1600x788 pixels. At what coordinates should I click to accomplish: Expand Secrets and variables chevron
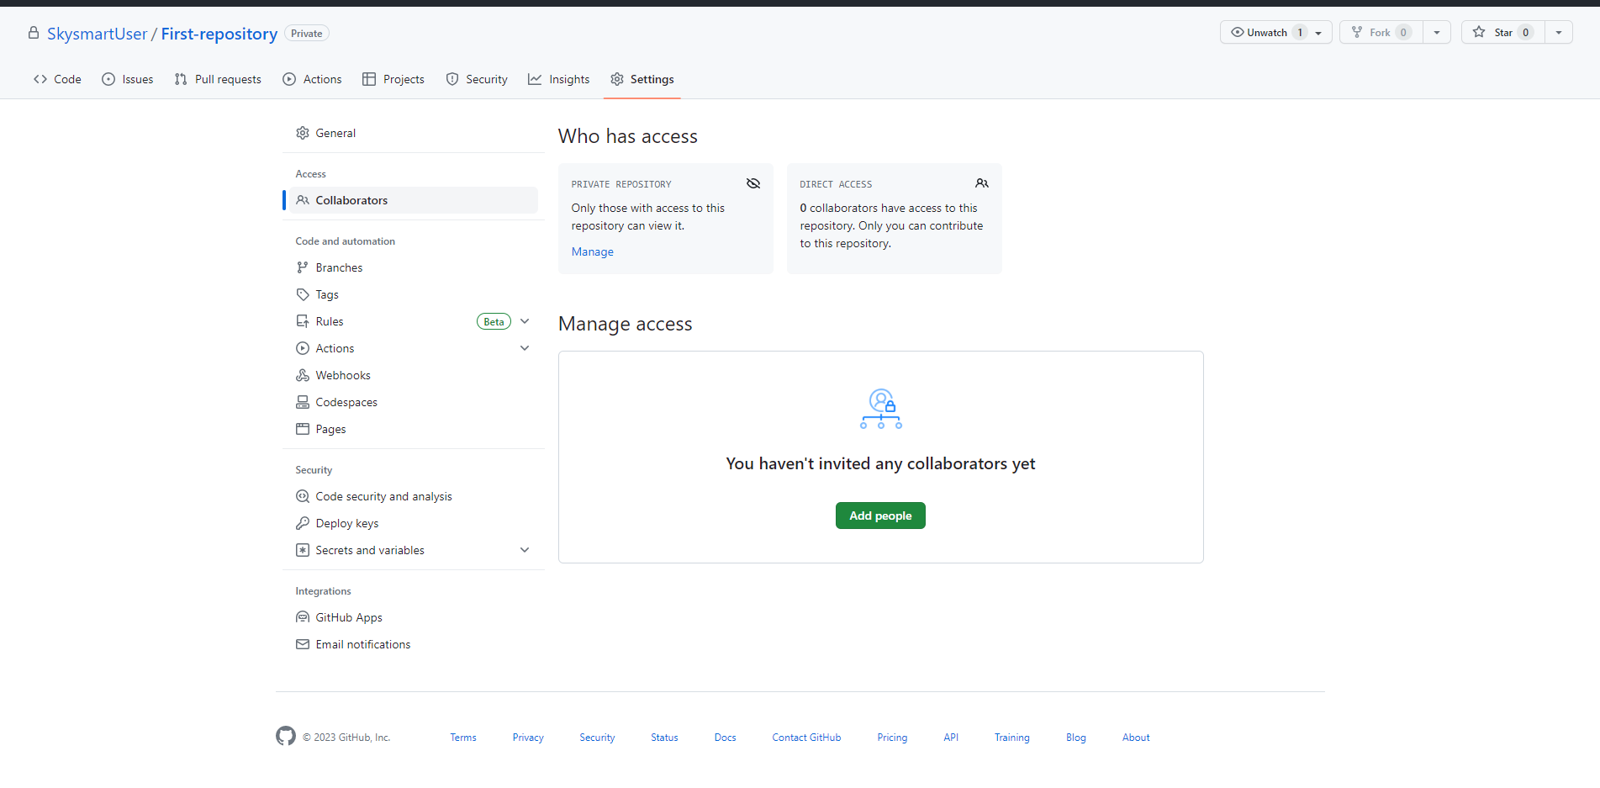click(525, 550)
